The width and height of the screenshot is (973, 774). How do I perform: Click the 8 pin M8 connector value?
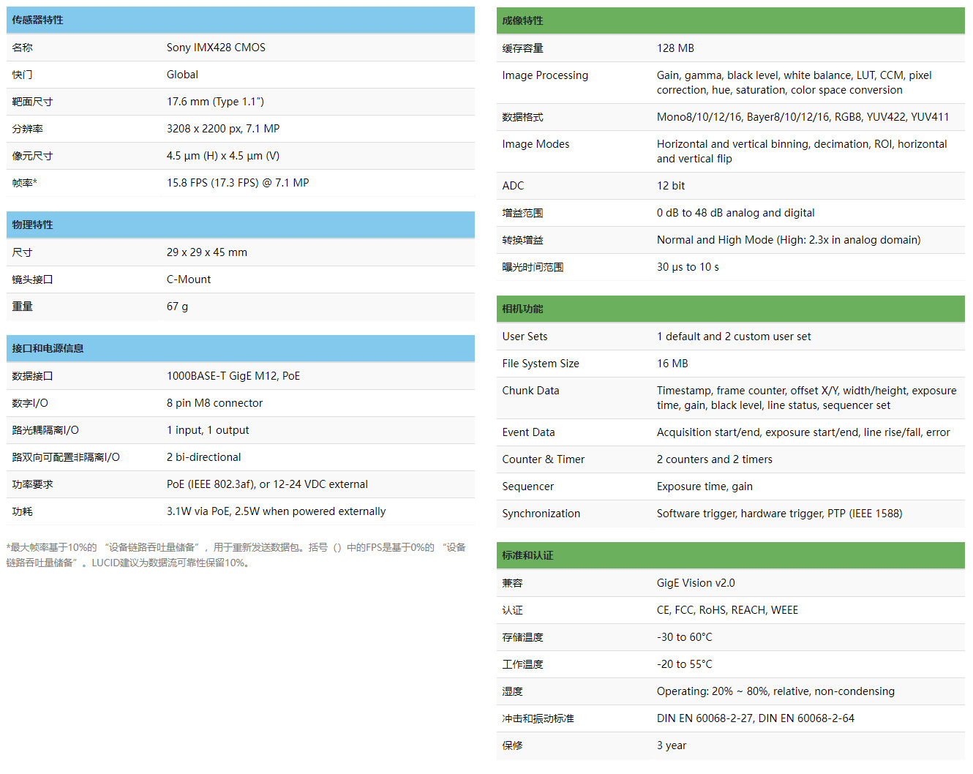pos(214,403)
